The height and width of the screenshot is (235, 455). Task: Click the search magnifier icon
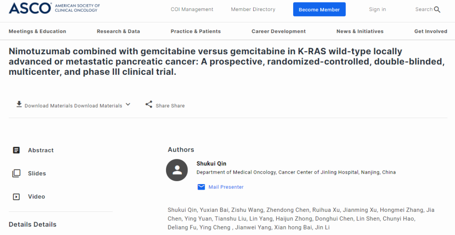coord(437,10)
